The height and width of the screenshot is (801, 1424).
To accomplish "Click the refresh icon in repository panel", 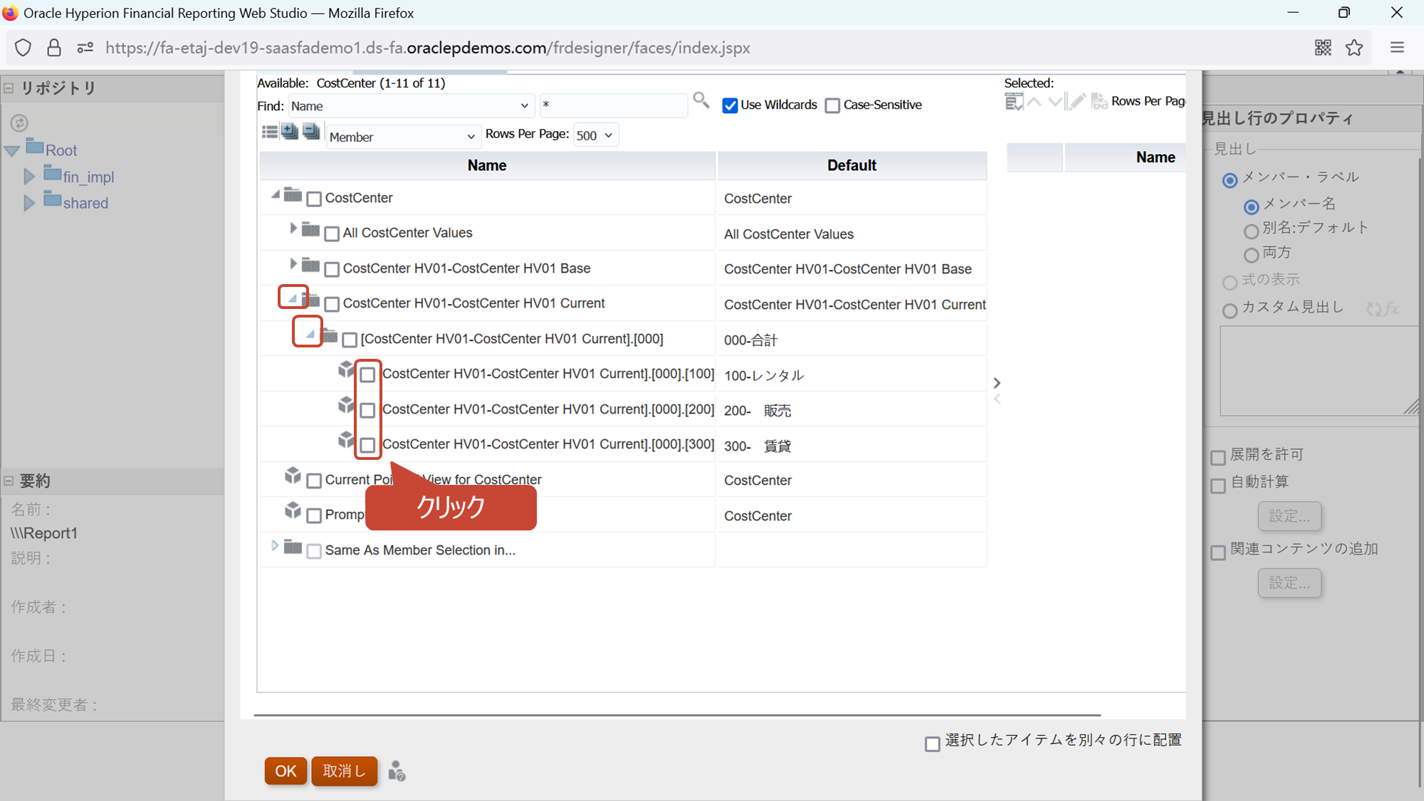I will coord(19,122).
